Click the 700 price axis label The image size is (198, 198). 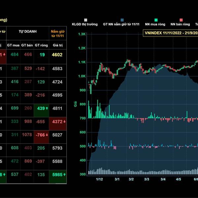(83, 118)
